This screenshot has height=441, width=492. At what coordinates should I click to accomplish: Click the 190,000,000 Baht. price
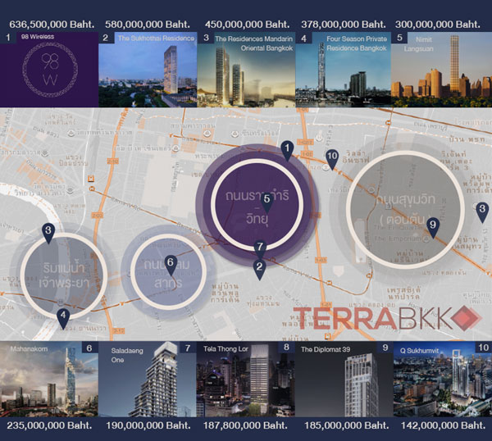click(148, 425)
